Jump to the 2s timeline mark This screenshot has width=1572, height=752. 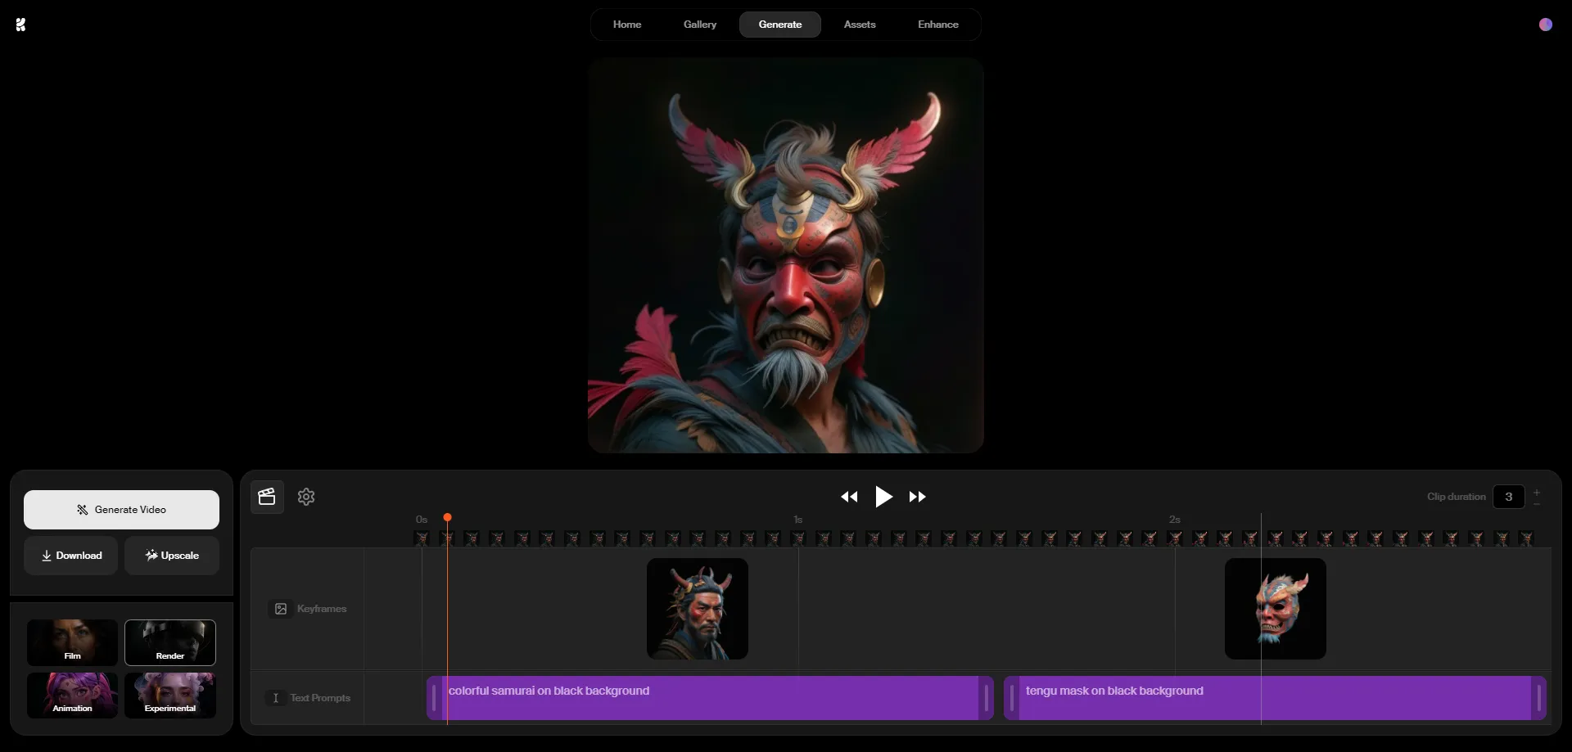coord(1175,520)
